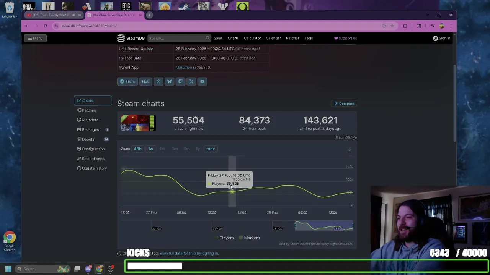Switch to the YouTube browser tab
This screenshot has height=275, width=490.
point(53,15)
